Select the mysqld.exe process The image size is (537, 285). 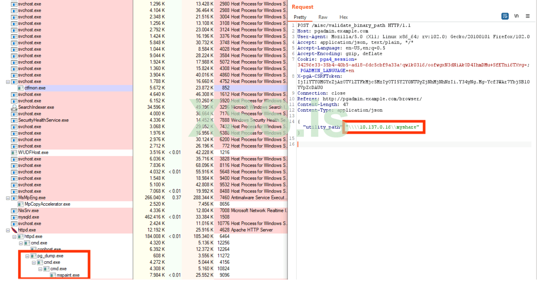(x=29, y=217)
